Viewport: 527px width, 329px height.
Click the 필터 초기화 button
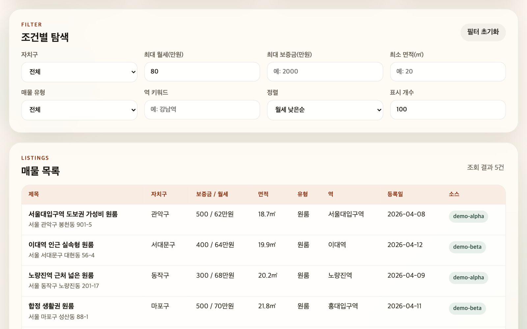(x=483, y=32)
